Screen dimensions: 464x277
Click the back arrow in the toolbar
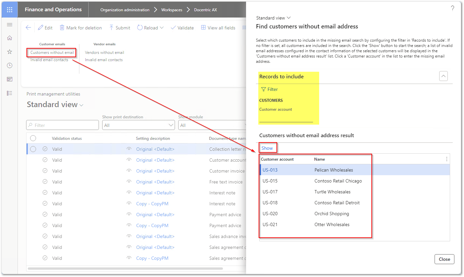[x=28, y=28]
